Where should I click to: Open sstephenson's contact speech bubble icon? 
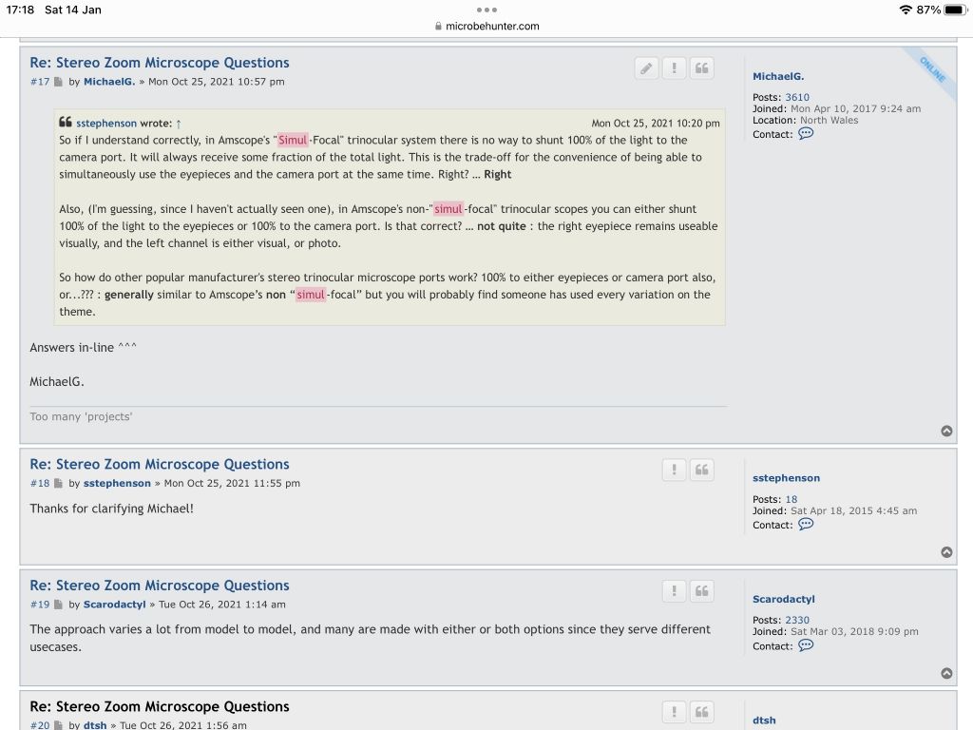(806, 524)
